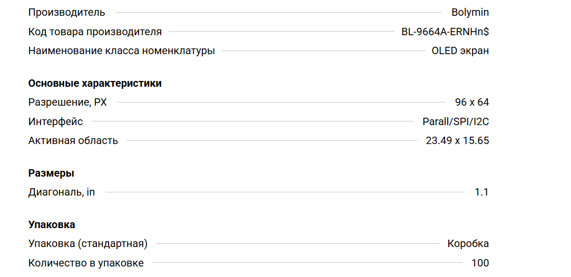Screen dimensions: 571x277
Task: Click the Размеры section heading
Action: coord(51,173)
